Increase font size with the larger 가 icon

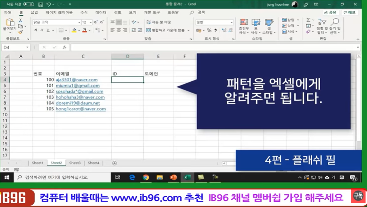[x=96, y=22]
